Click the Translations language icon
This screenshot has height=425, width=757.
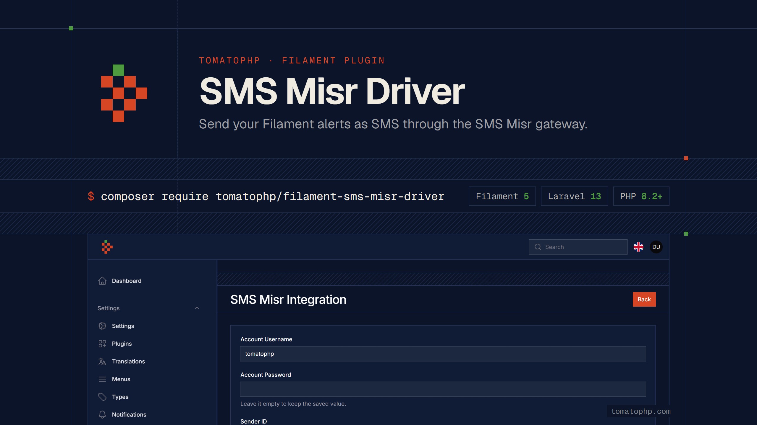point(102,361)
